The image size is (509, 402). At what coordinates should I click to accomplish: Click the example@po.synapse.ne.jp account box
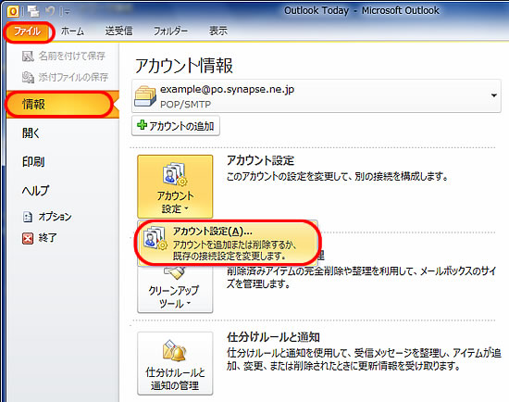(317, 96)
